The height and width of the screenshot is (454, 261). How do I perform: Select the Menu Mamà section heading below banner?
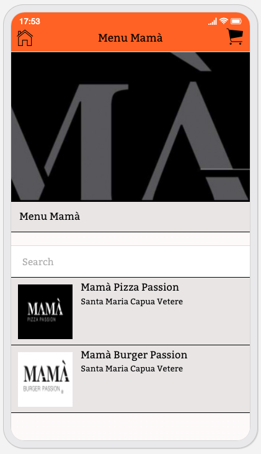click(50, 216)
